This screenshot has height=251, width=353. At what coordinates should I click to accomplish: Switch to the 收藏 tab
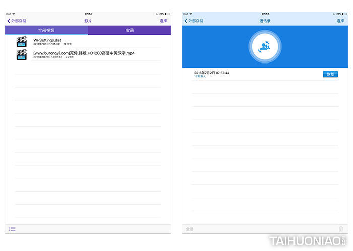pyautogui.click(x=130, y=31)
